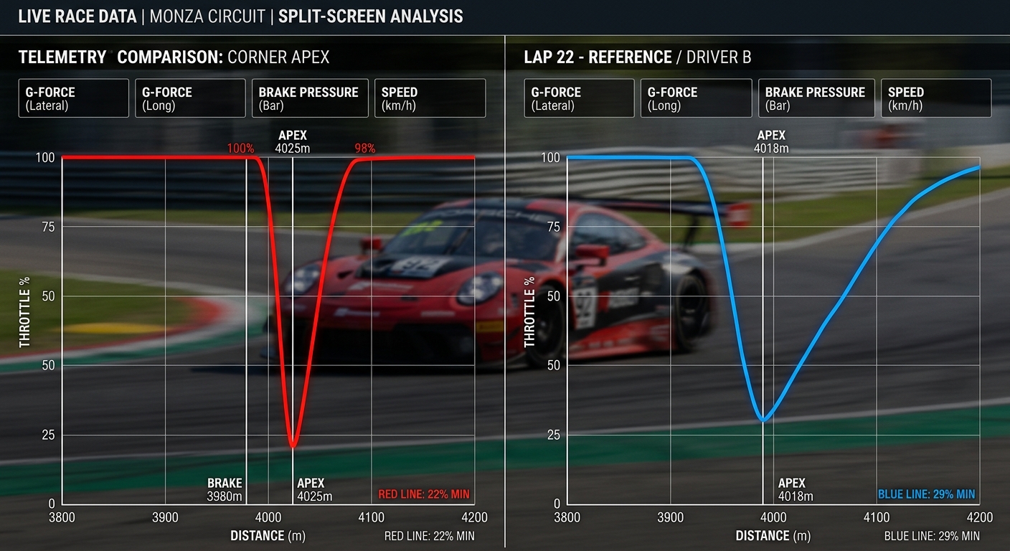Image resolution: width=1010 pixels, height=551 pixels.
Task: Click the 4200 tick on right chart axis
Action: 980,518
